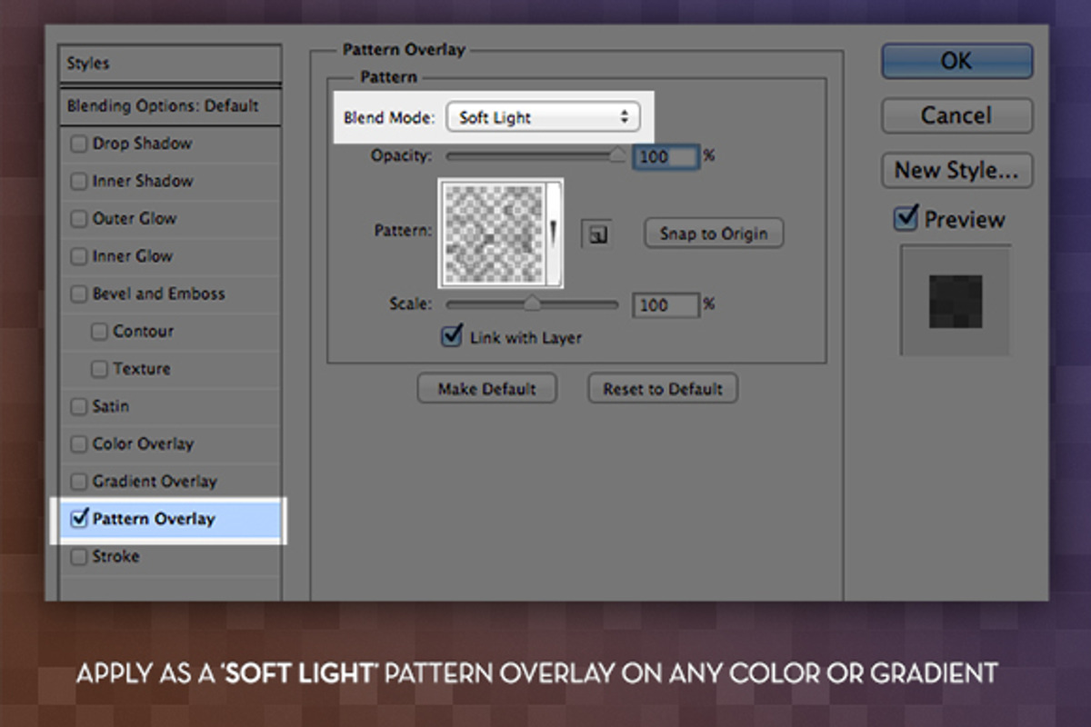Enable the Outer Glow checkbox
This screenshot has width=1091, height=727.
click(79, 219)
